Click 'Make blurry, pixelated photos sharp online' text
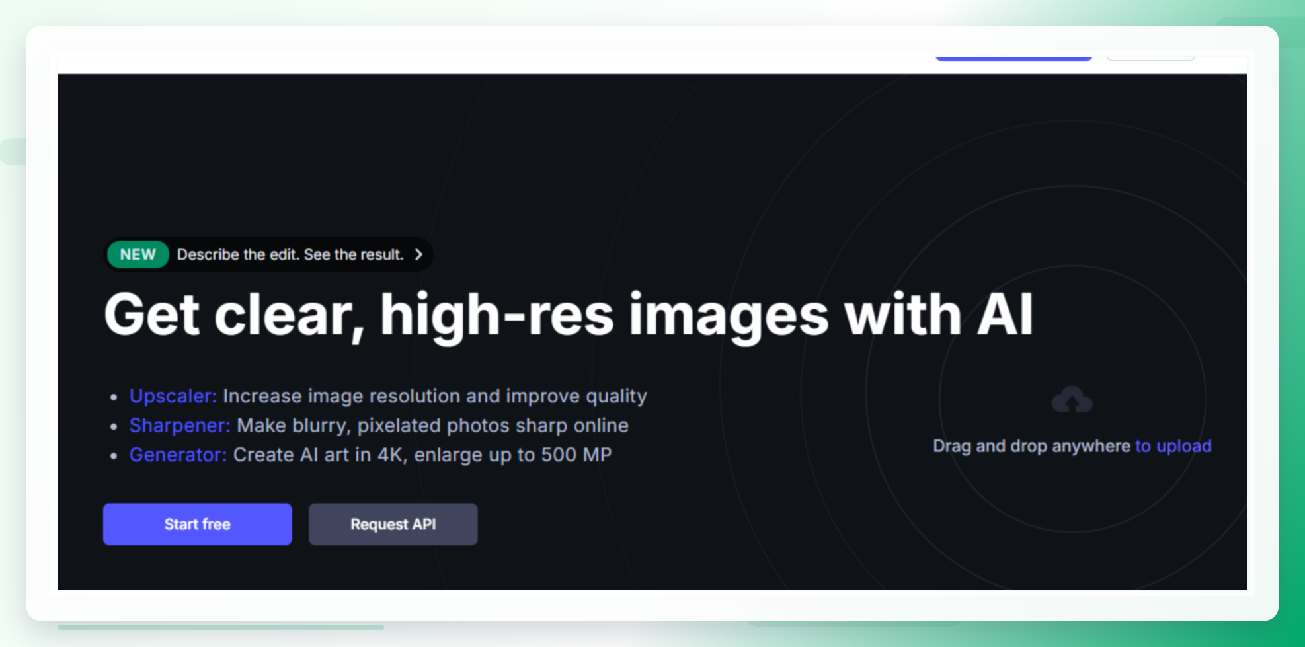 click(432, 425)
